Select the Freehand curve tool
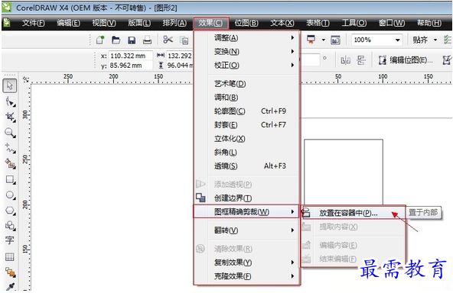The width and height of the screenshot is (453, 293). [11, 148]
